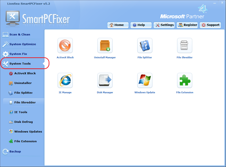Click the System Optimize magic wand icon

click(5, 44)
